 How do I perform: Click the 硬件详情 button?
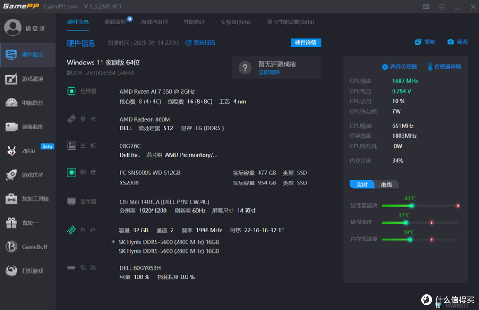point(306,43)
